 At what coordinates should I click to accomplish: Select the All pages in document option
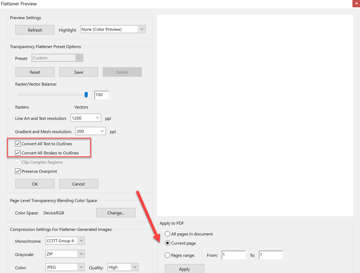(x=167, y=234)
